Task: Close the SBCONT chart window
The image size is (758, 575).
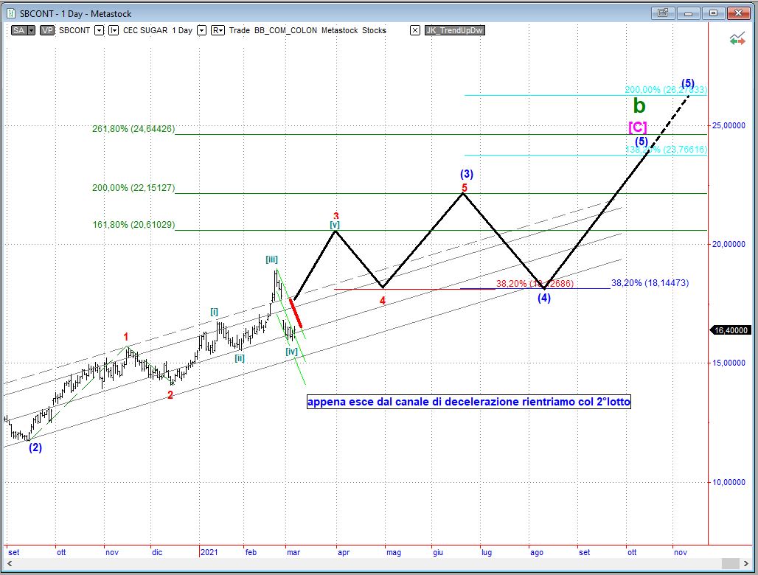Action: 738,13
